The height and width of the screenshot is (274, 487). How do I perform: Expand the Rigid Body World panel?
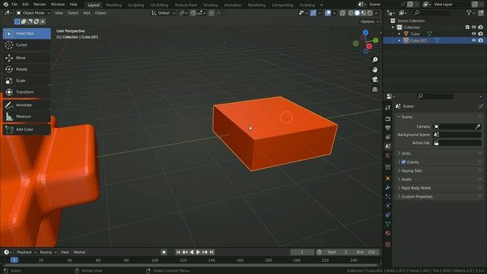point(415,188)
